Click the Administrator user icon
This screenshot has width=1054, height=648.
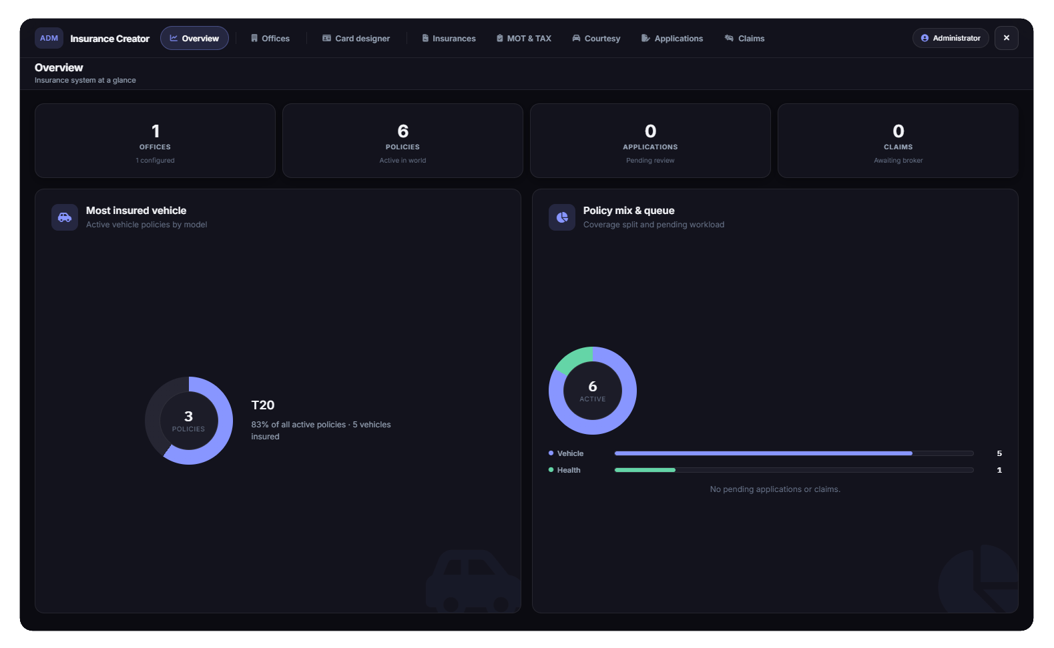[x=925, y=38]
